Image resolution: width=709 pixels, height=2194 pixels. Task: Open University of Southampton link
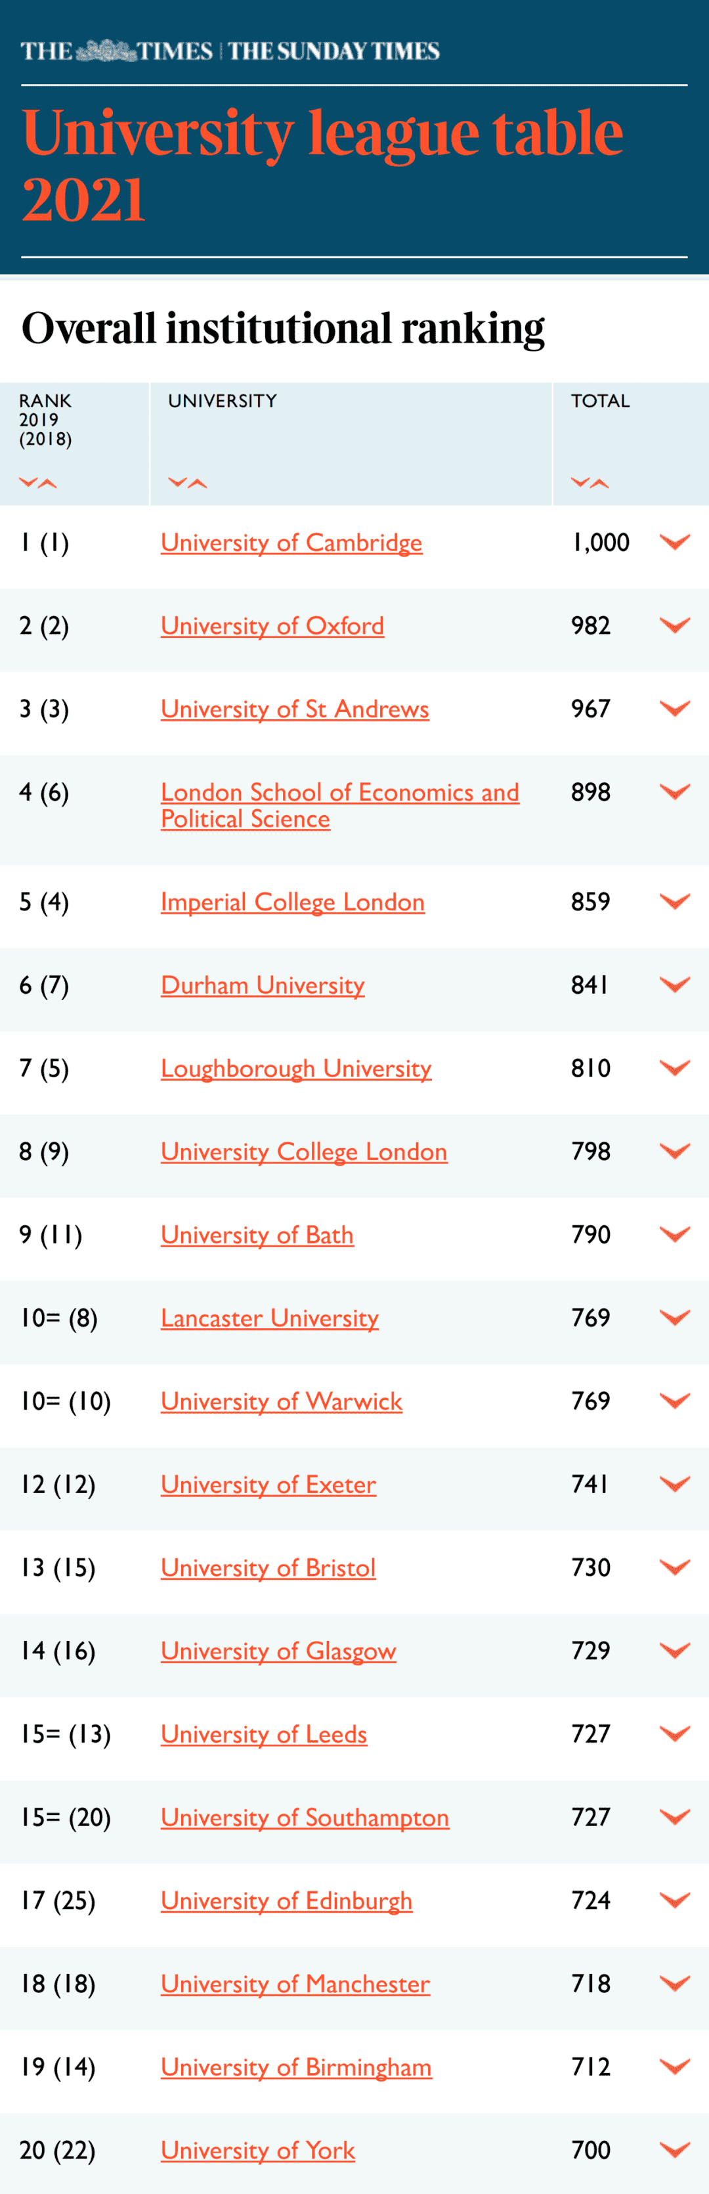305,1818
